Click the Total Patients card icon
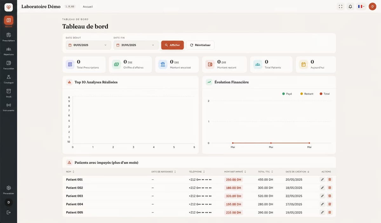Image resolution: width=381 pixels, height=223 pixels. 258,64
